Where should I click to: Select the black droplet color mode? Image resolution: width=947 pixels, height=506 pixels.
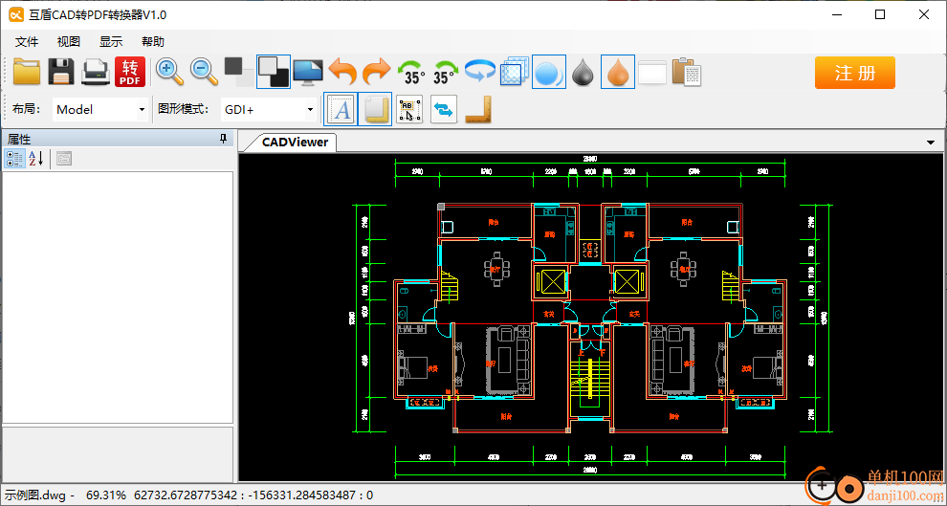tap(583, 72)
